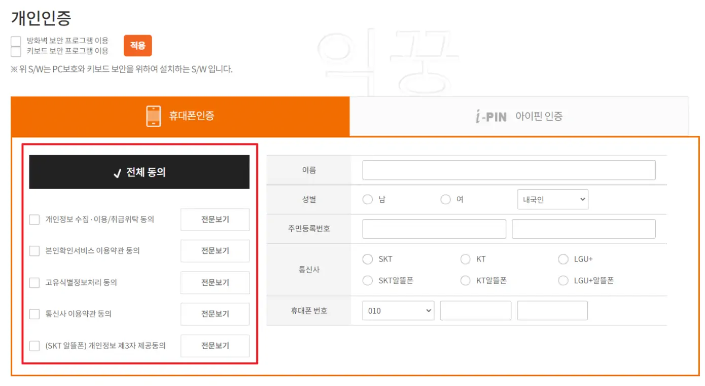Viewport: 705px width, 386px height.
Task: Check (SKT 알뜰폰) 개인정보 제3자 제공동의
Action: click(x=34, y=345)
